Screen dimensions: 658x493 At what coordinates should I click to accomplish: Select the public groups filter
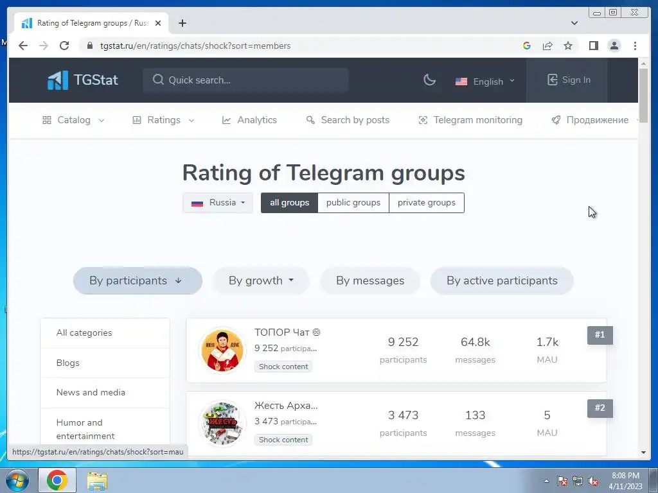[x=353, y=202]
